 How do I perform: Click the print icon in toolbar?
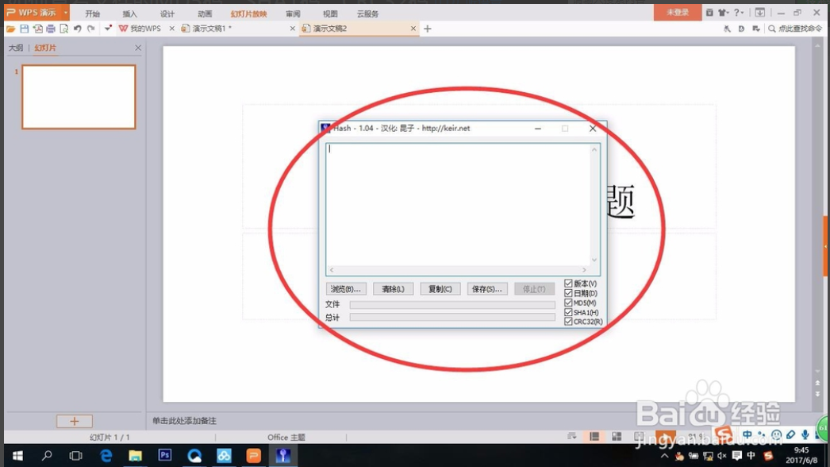(51, 29)
